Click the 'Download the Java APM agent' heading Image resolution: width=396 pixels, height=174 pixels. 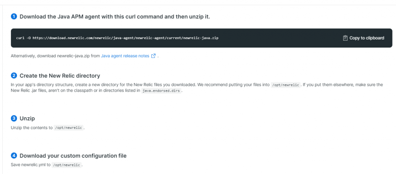point(114,17)
